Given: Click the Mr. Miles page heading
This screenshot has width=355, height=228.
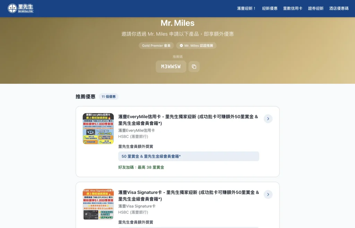Looking at the screenshot, I should click(x=177, y=23).
